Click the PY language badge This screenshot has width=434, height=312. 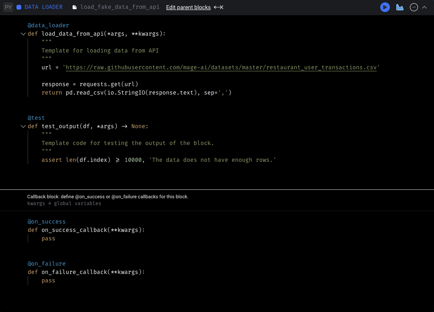click(x=8, y=7)
